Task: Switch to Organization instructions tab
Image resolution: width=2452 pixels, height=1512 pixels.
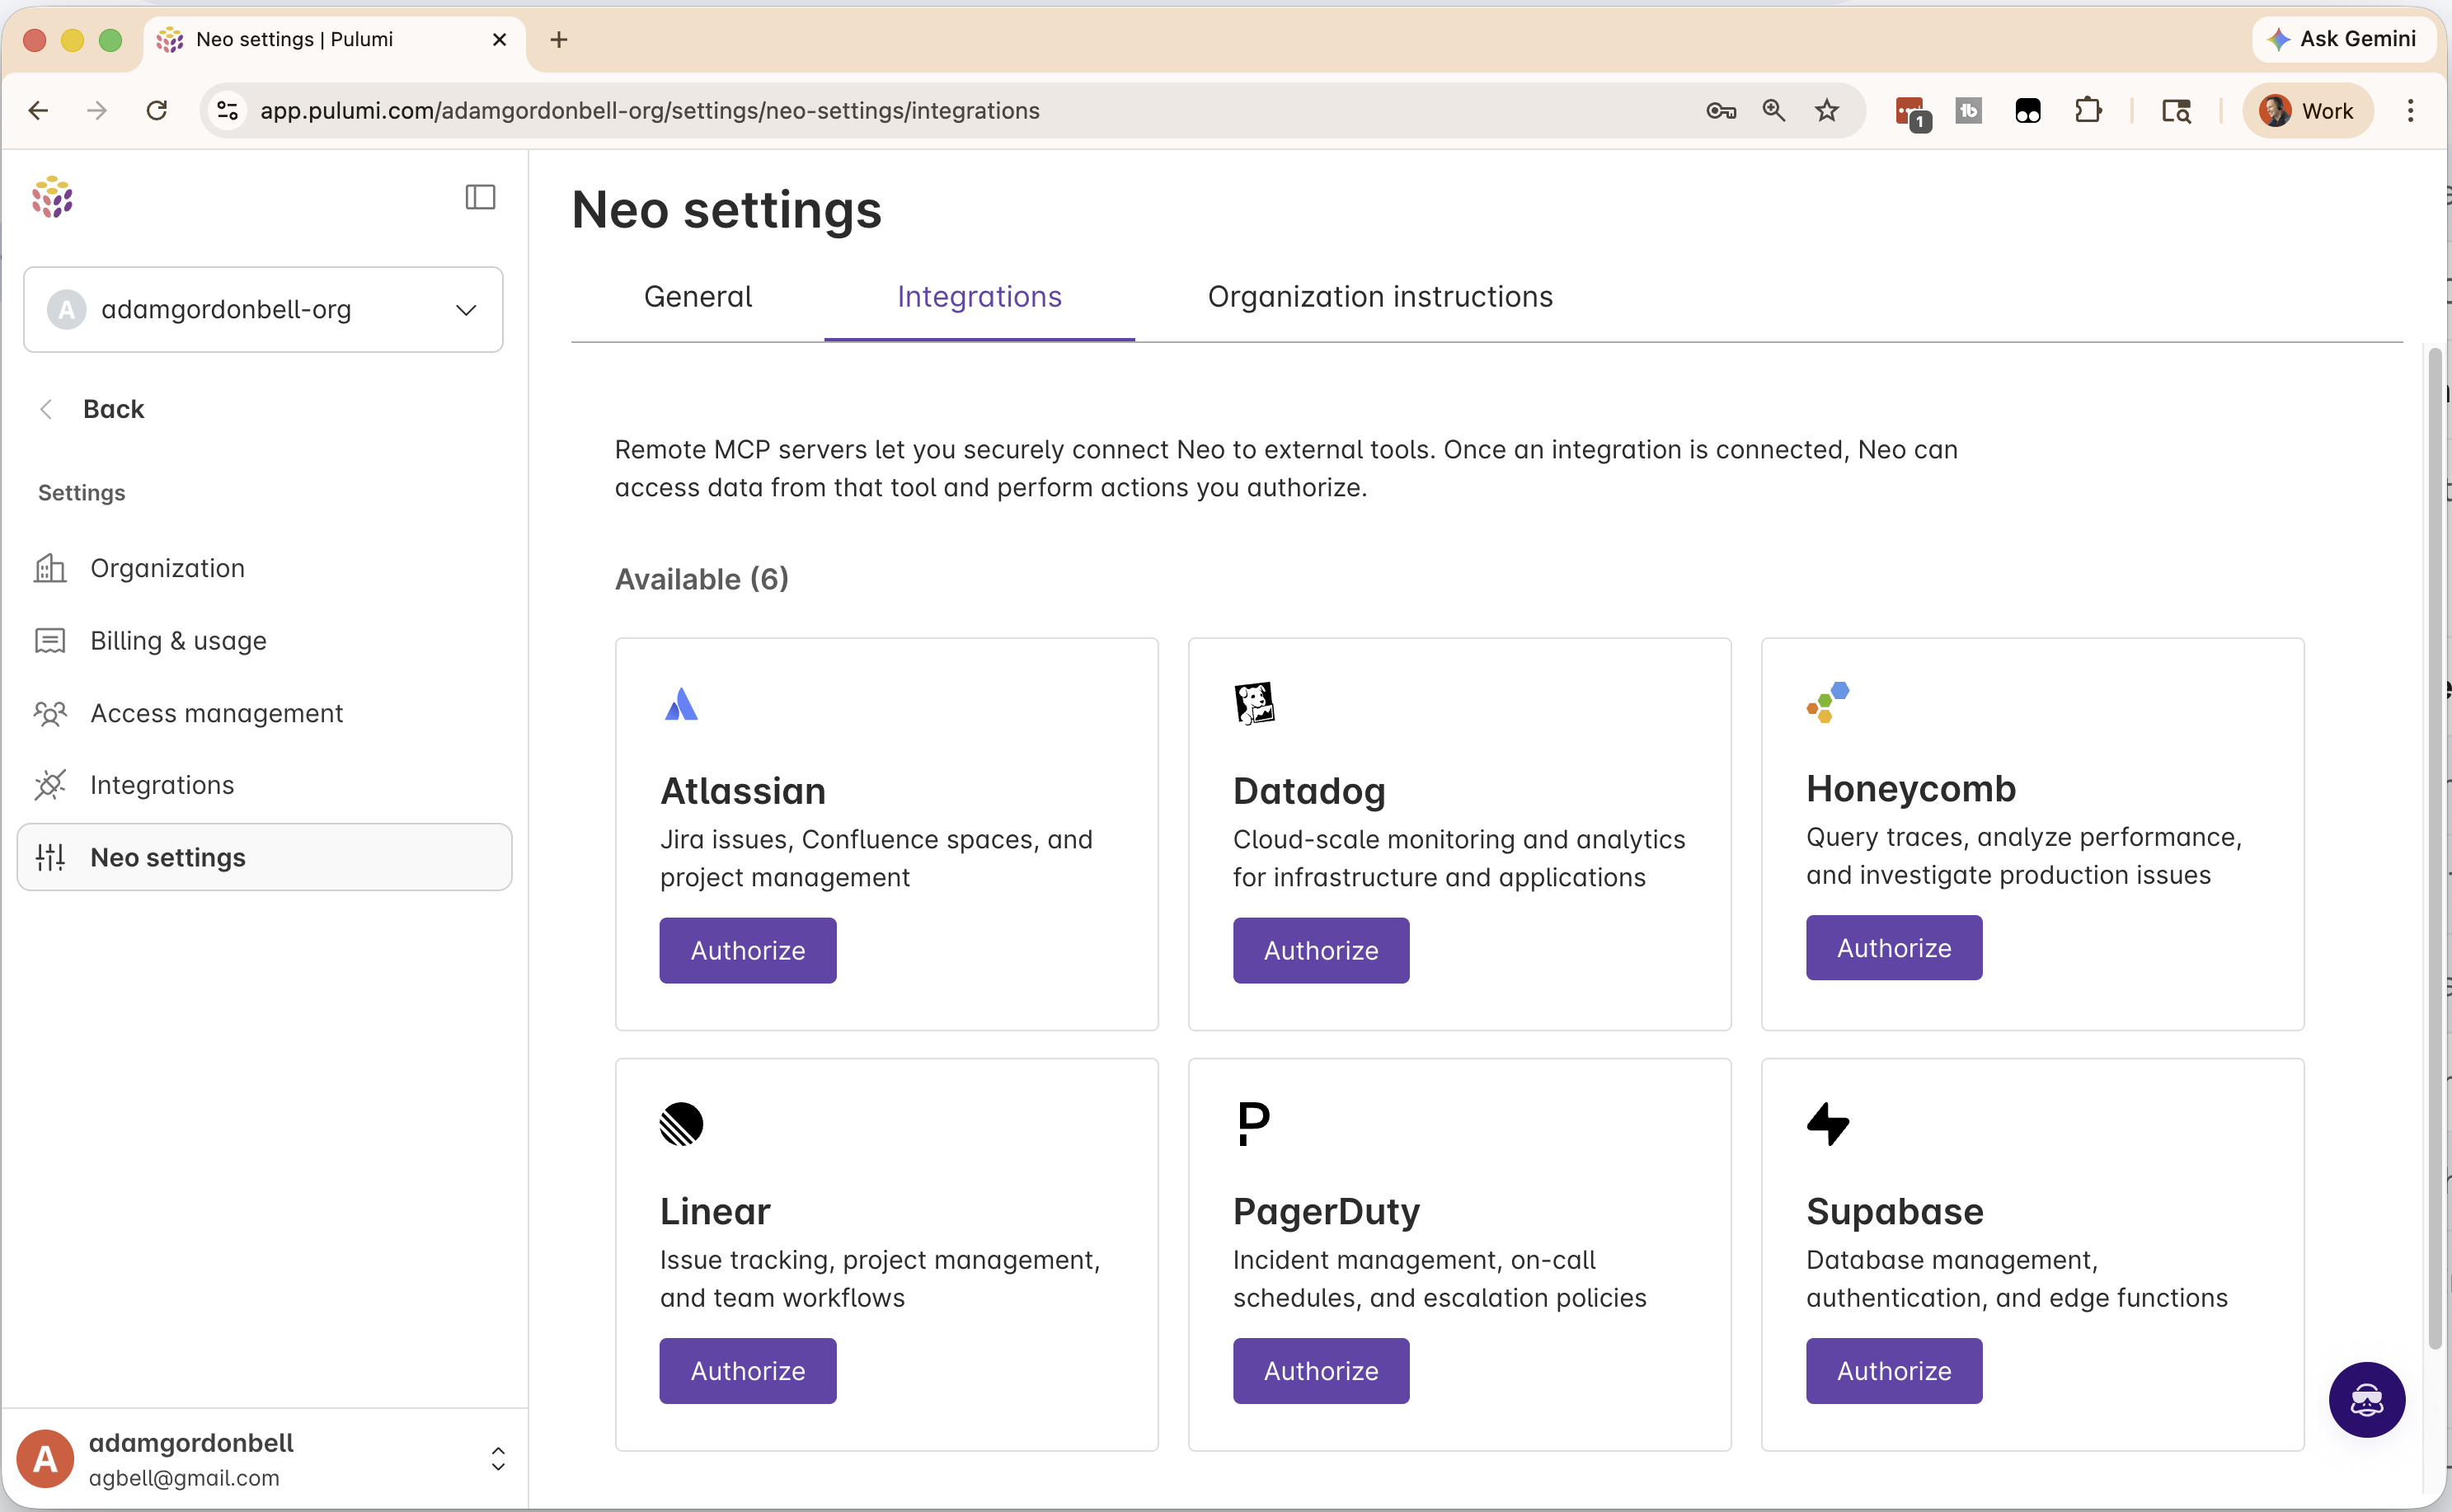Action: click(1380, 297)
